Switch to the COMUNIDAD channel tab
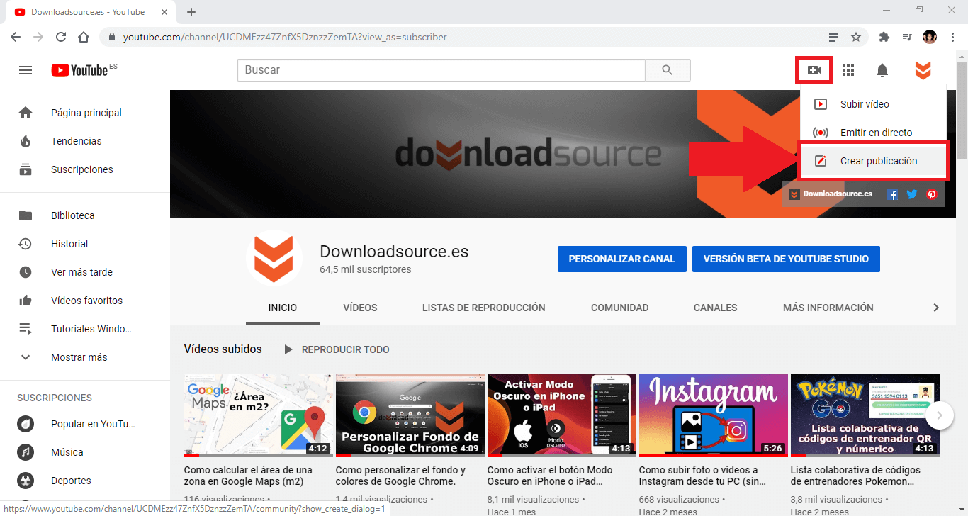The height and width of the screenshot is (516, 968). (620, 308)
